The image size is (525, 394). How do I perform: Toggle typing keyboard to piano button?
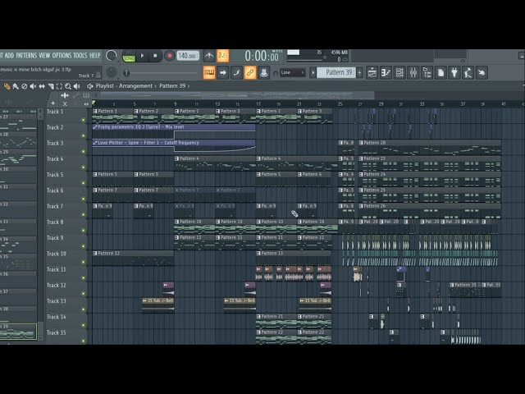209,73
